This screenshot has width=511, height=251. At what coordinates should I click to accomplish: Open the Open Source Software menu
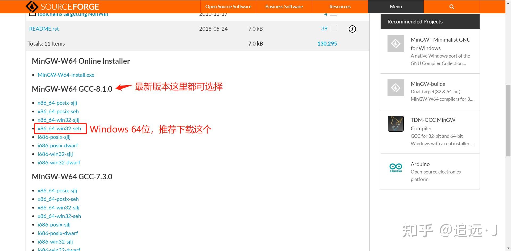[228, 7]
